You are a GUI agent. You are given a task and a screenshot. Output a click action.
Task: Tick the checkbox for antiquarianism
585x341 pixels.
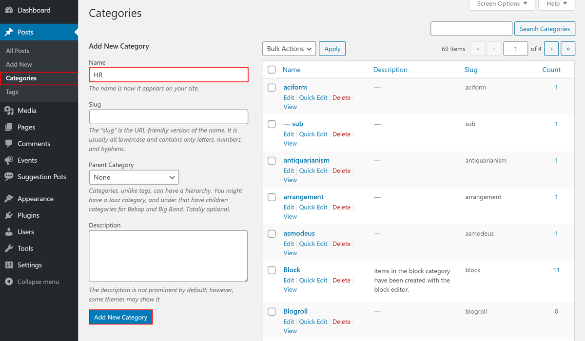pos(272,161)
